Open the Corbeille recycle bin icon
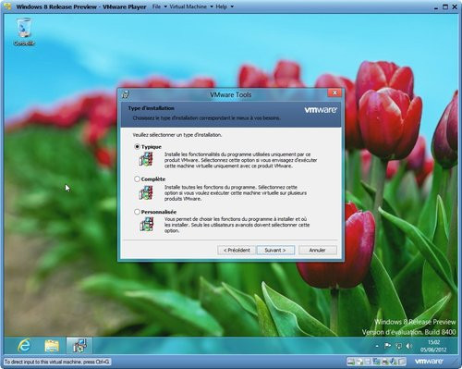The image size is (462, 369). tap(24, 32)
